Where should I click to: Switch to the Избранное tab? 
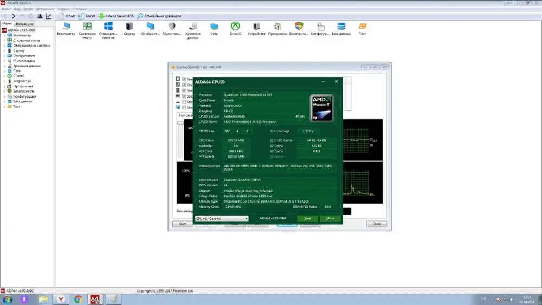(24, 24)
